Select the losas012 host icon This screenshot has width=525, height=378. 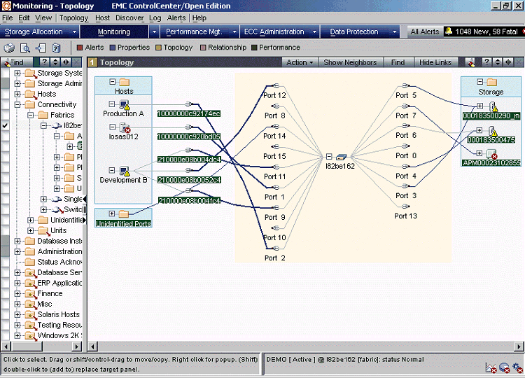click(x=125, y=127)
